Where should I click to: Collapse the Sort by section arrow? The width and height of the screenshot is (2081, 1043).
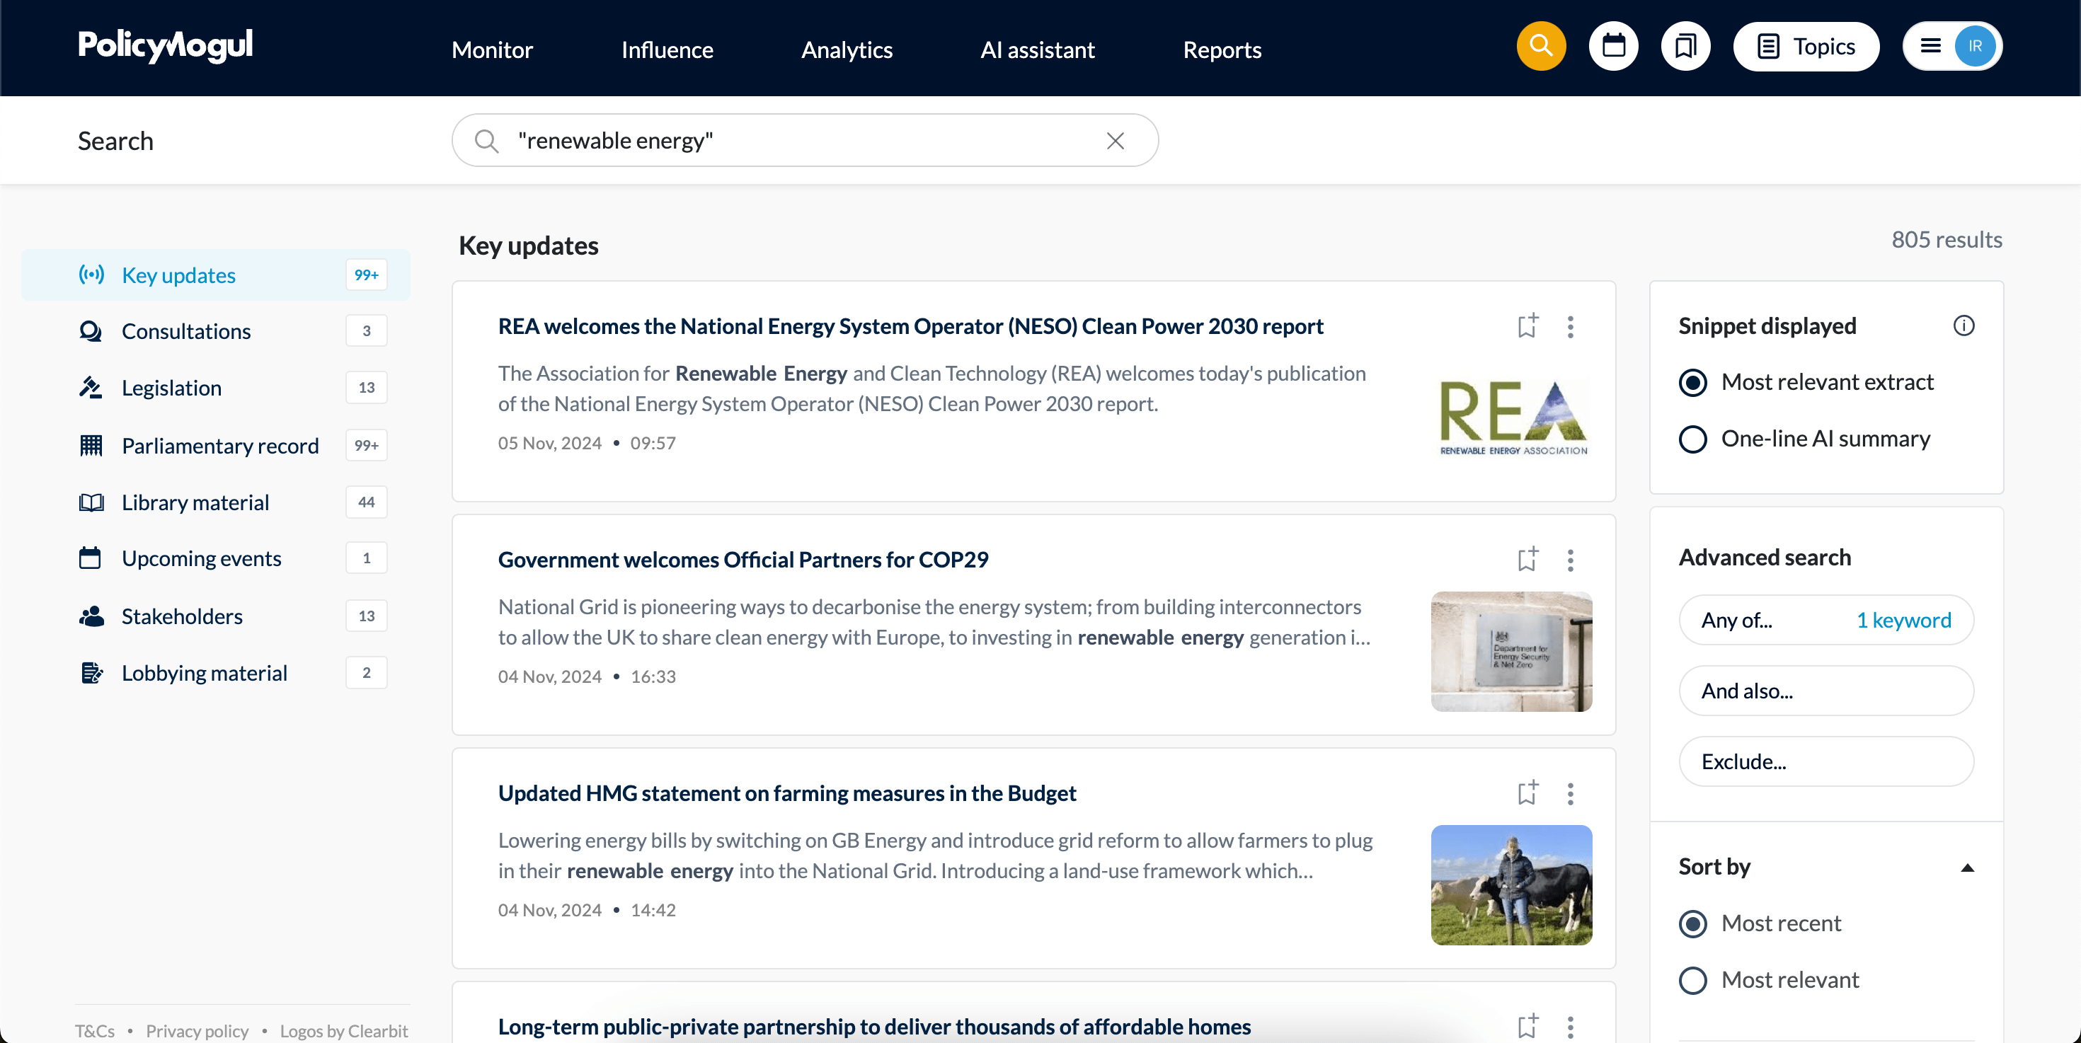[1967, 868]
